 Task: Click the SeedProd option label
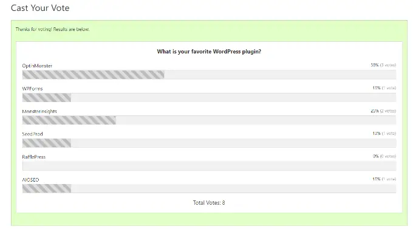(32, 134)
